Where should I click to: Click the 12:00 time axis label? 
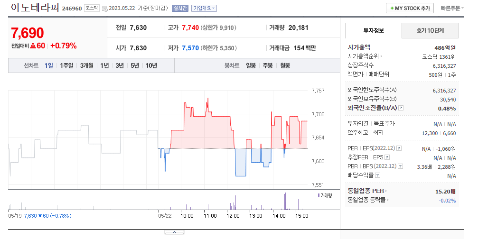[x=233, y=216]
